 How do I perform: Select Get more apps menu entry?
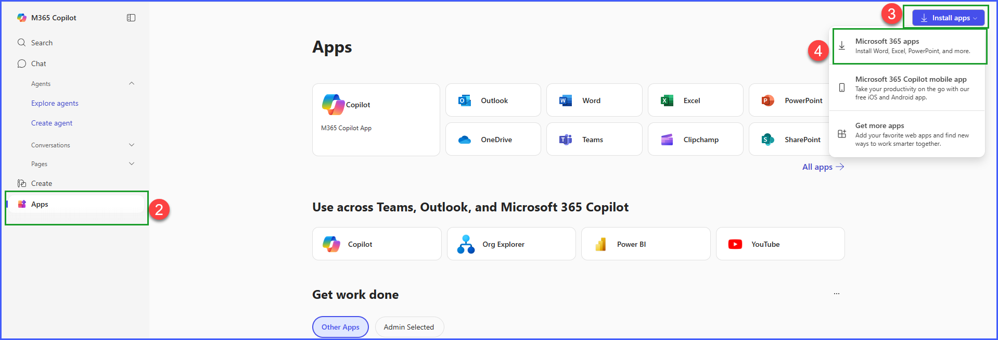pyautogui.click(x=906, y=134)
